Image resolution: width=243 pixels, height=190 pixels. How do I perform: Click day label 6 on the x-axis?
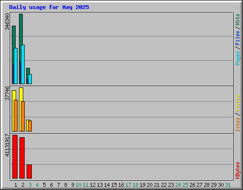click(x=51, y=185)
